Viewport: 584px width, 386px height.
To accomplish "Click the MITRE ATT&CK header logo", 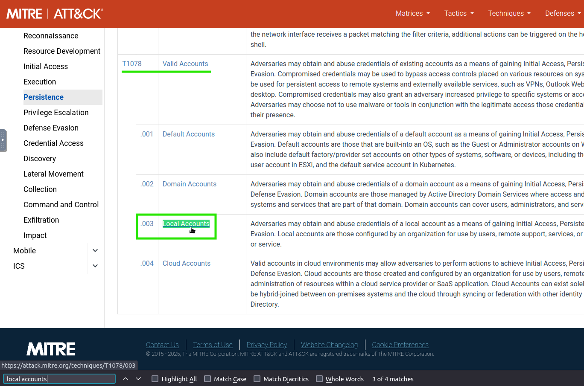I will coord(55,14).
